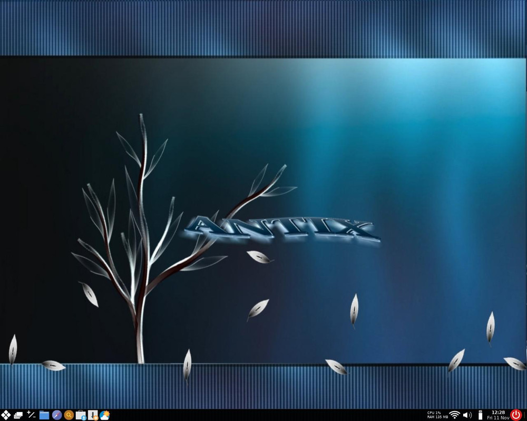This screenshot has width=527, height=421.
Task: Launch the orange magnifier search tool
Action: click(x=69, y=415)
